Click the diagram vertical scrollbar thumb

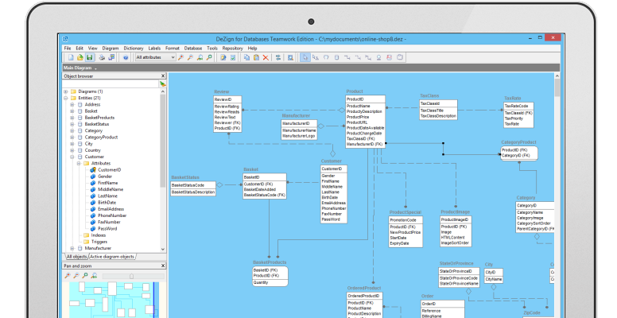tap(557, 88)
